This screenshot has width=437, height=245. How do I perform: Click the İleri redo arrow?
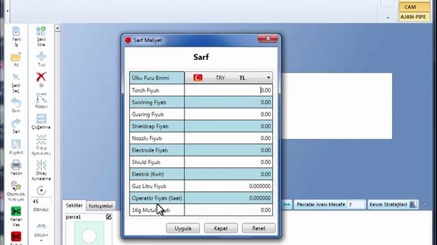click(16, 123)
